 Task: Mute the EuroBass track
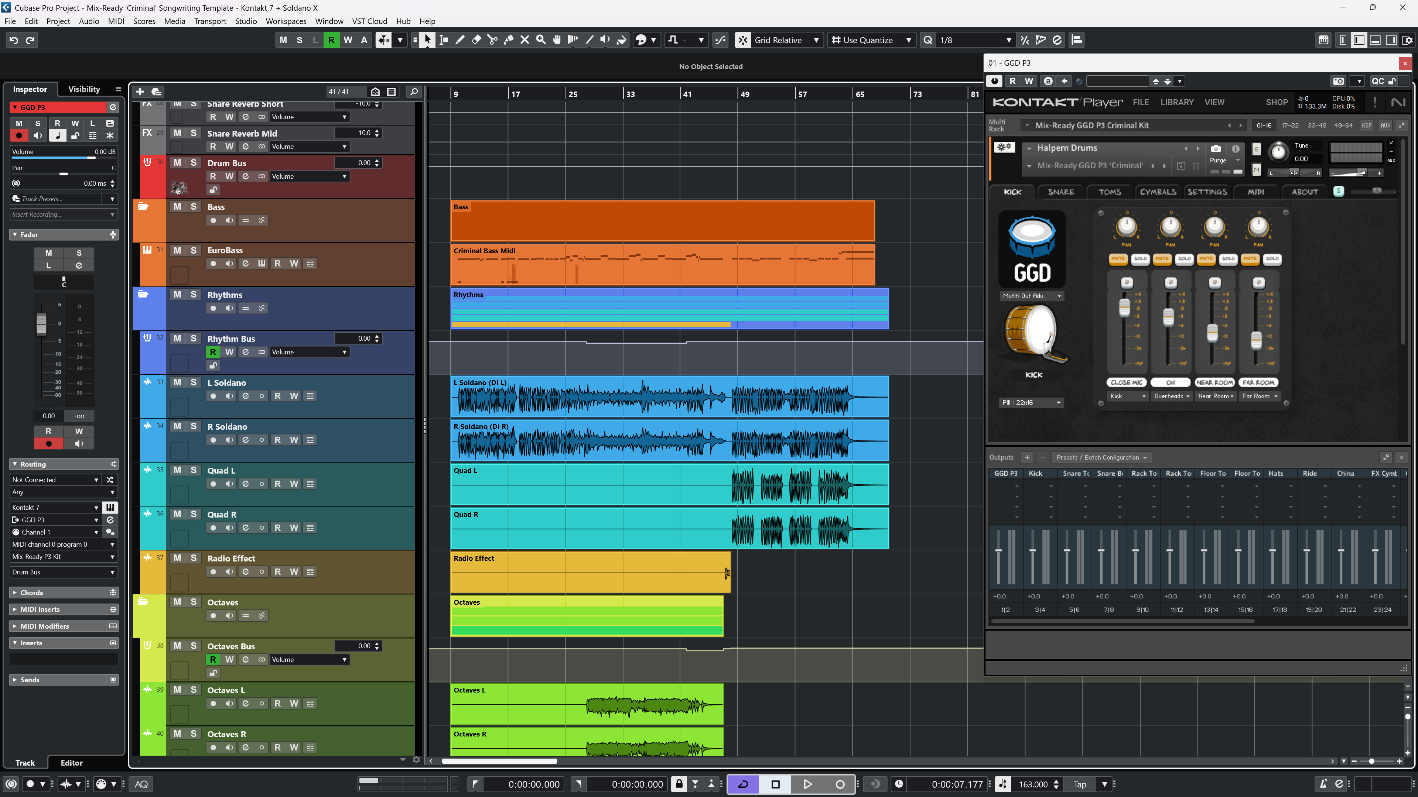[177, 250]
